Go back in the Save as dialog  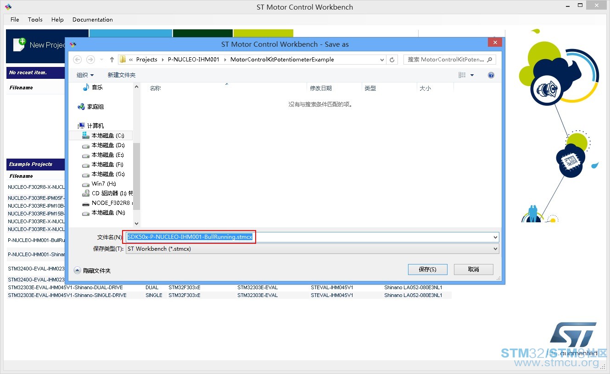point(78,60)
